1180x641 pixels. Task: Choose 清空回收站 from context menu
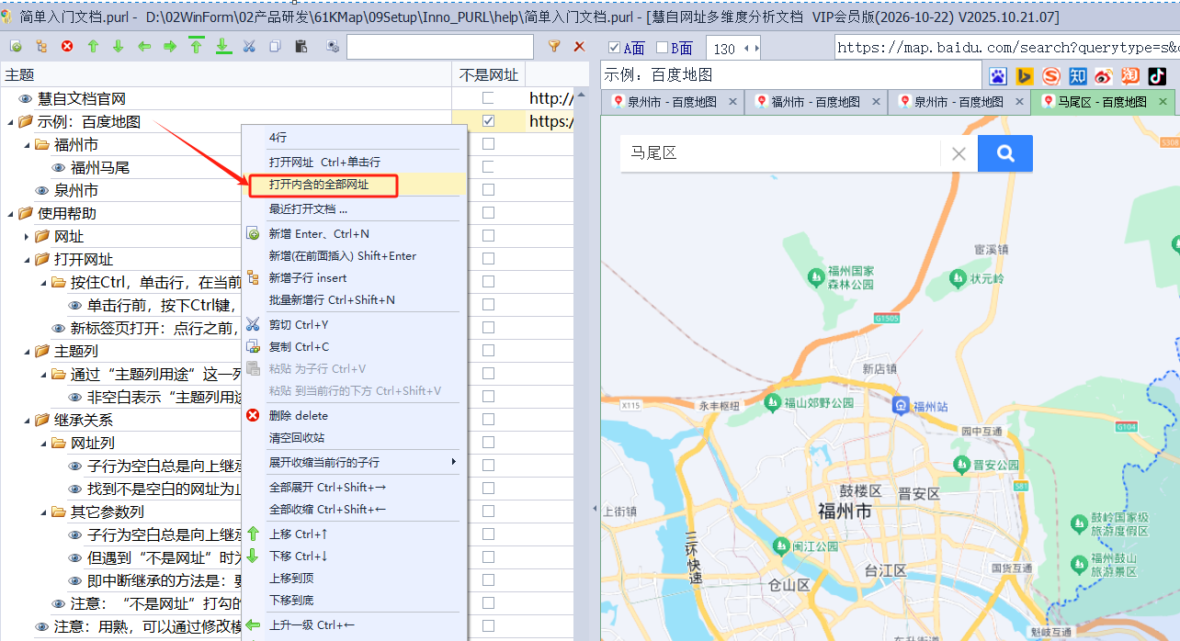point(297,438)
